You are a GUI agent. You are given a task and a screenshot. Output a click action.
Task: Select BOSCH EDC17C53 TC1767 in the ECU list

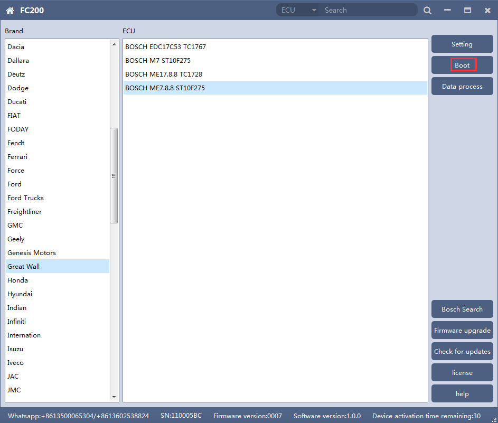click(x=275, y=46)
